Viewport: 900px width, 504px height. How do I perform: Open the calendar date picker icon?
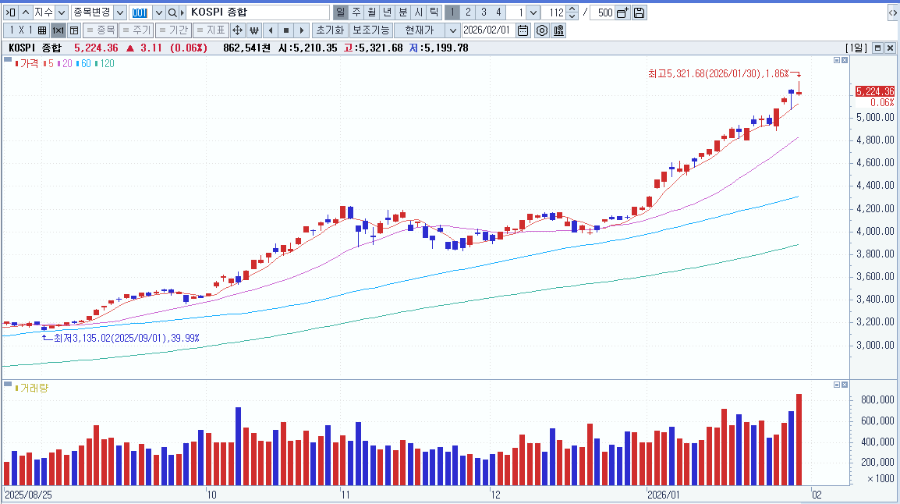(x=523, y=30)
